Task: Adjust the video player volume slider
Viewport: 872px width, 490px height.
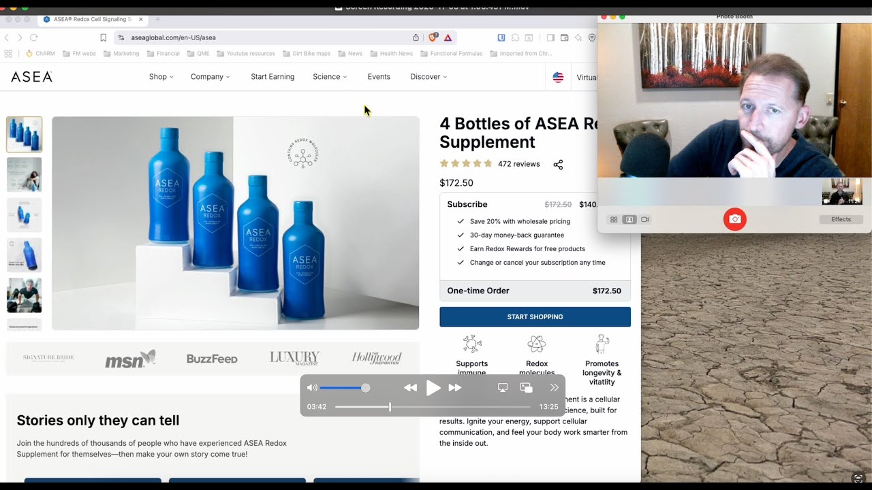Action: pyautogui.click(x=345, y=388)
